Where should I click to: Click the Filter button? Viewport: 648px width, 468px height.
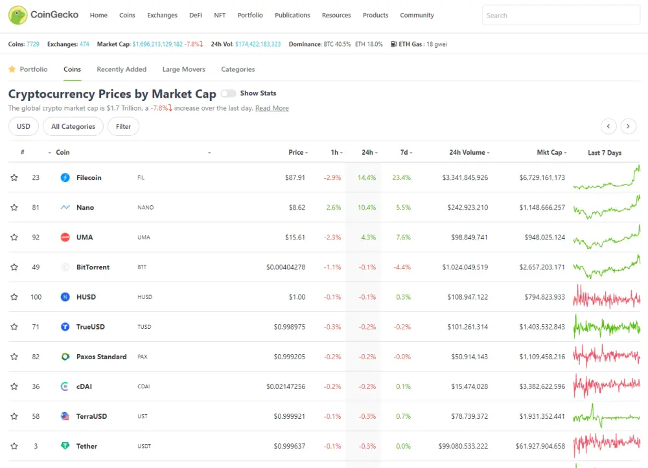[123, 126]
